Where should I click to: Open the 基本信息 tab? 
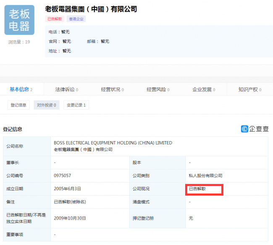click(21, 90)
